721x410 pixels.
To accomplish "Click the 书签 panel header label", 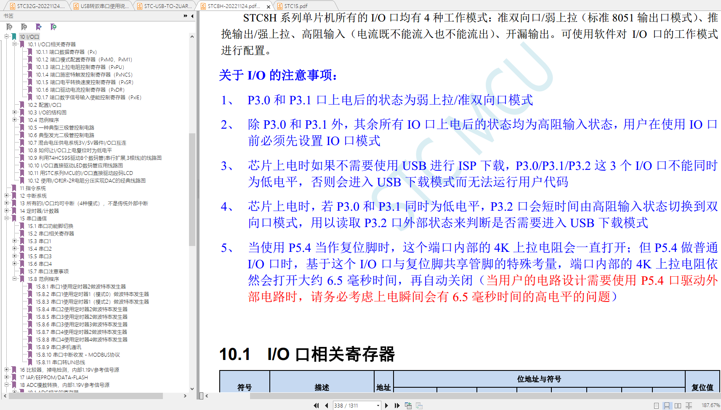I will click(x=8, y=16).
